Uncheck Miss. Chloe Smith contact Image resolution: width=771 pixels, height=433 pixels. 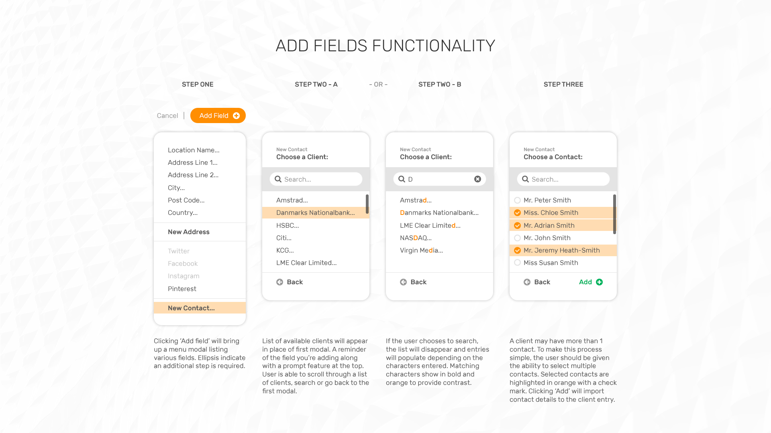coord(518,213)
